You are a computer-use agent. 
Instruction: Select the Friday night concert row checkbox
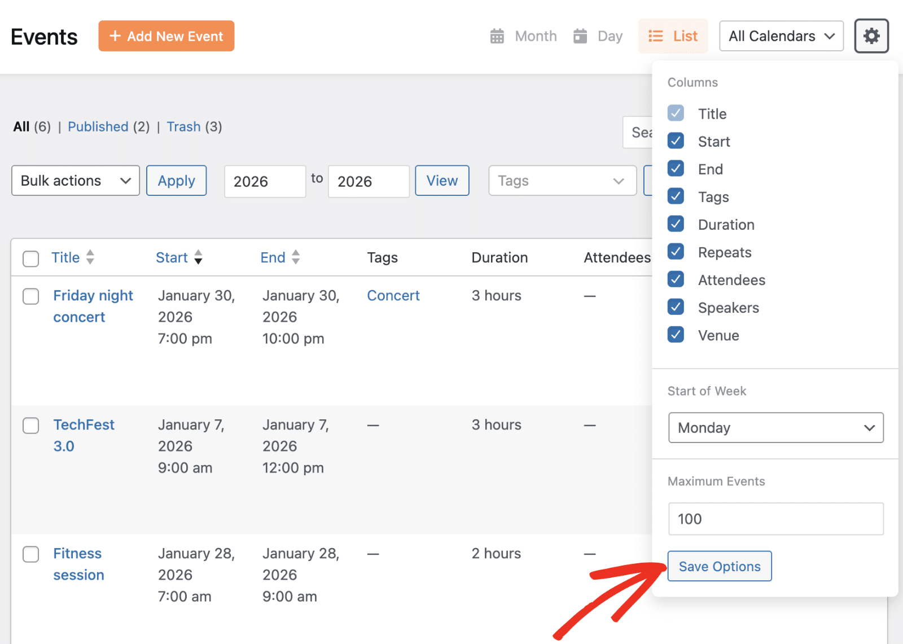pyautogui.click(x=30, y=296)
